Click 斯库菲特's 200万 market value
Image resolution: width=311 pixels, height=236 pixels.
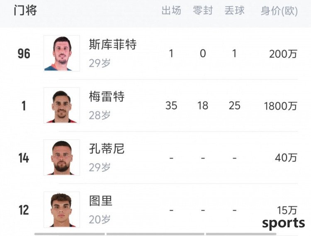pos(283,54)
